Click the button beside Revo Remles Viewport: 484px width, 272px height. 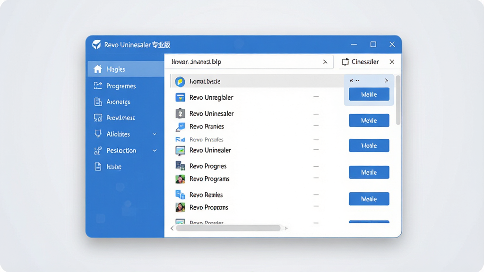(x=369, y=199)
